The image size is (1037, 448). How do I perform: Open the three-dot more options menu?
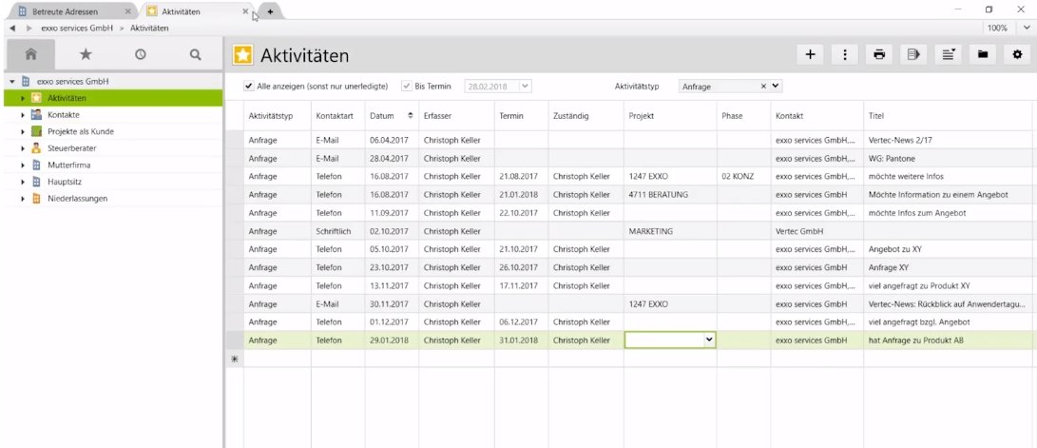(845, 55)
